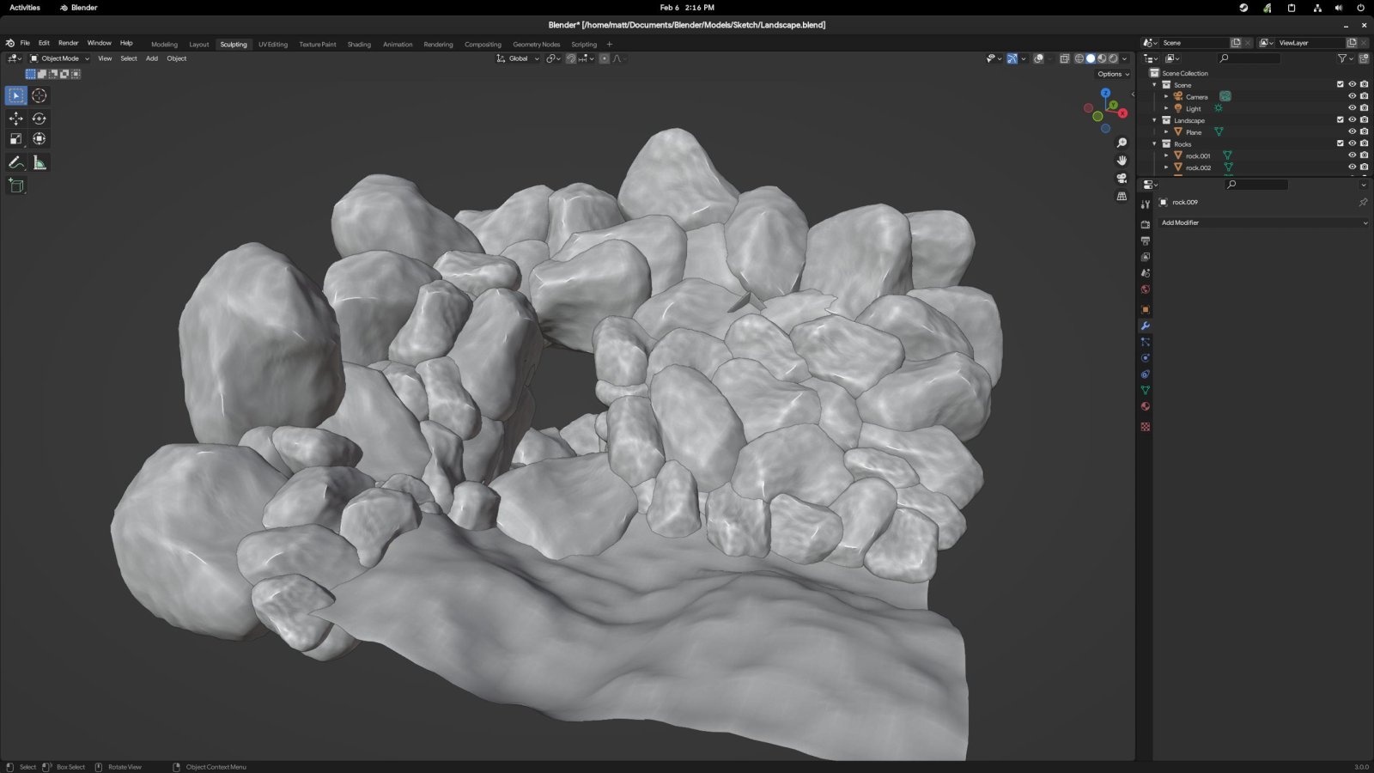Toggle X-ray view in viewport header
1374x773 pixels.
point(1064,58)
